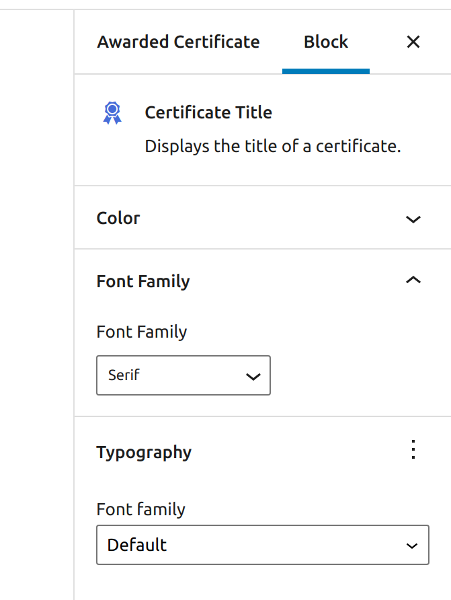Select the Block tab
This screenshot has width=451, height=600.
[x=325, y=42]
